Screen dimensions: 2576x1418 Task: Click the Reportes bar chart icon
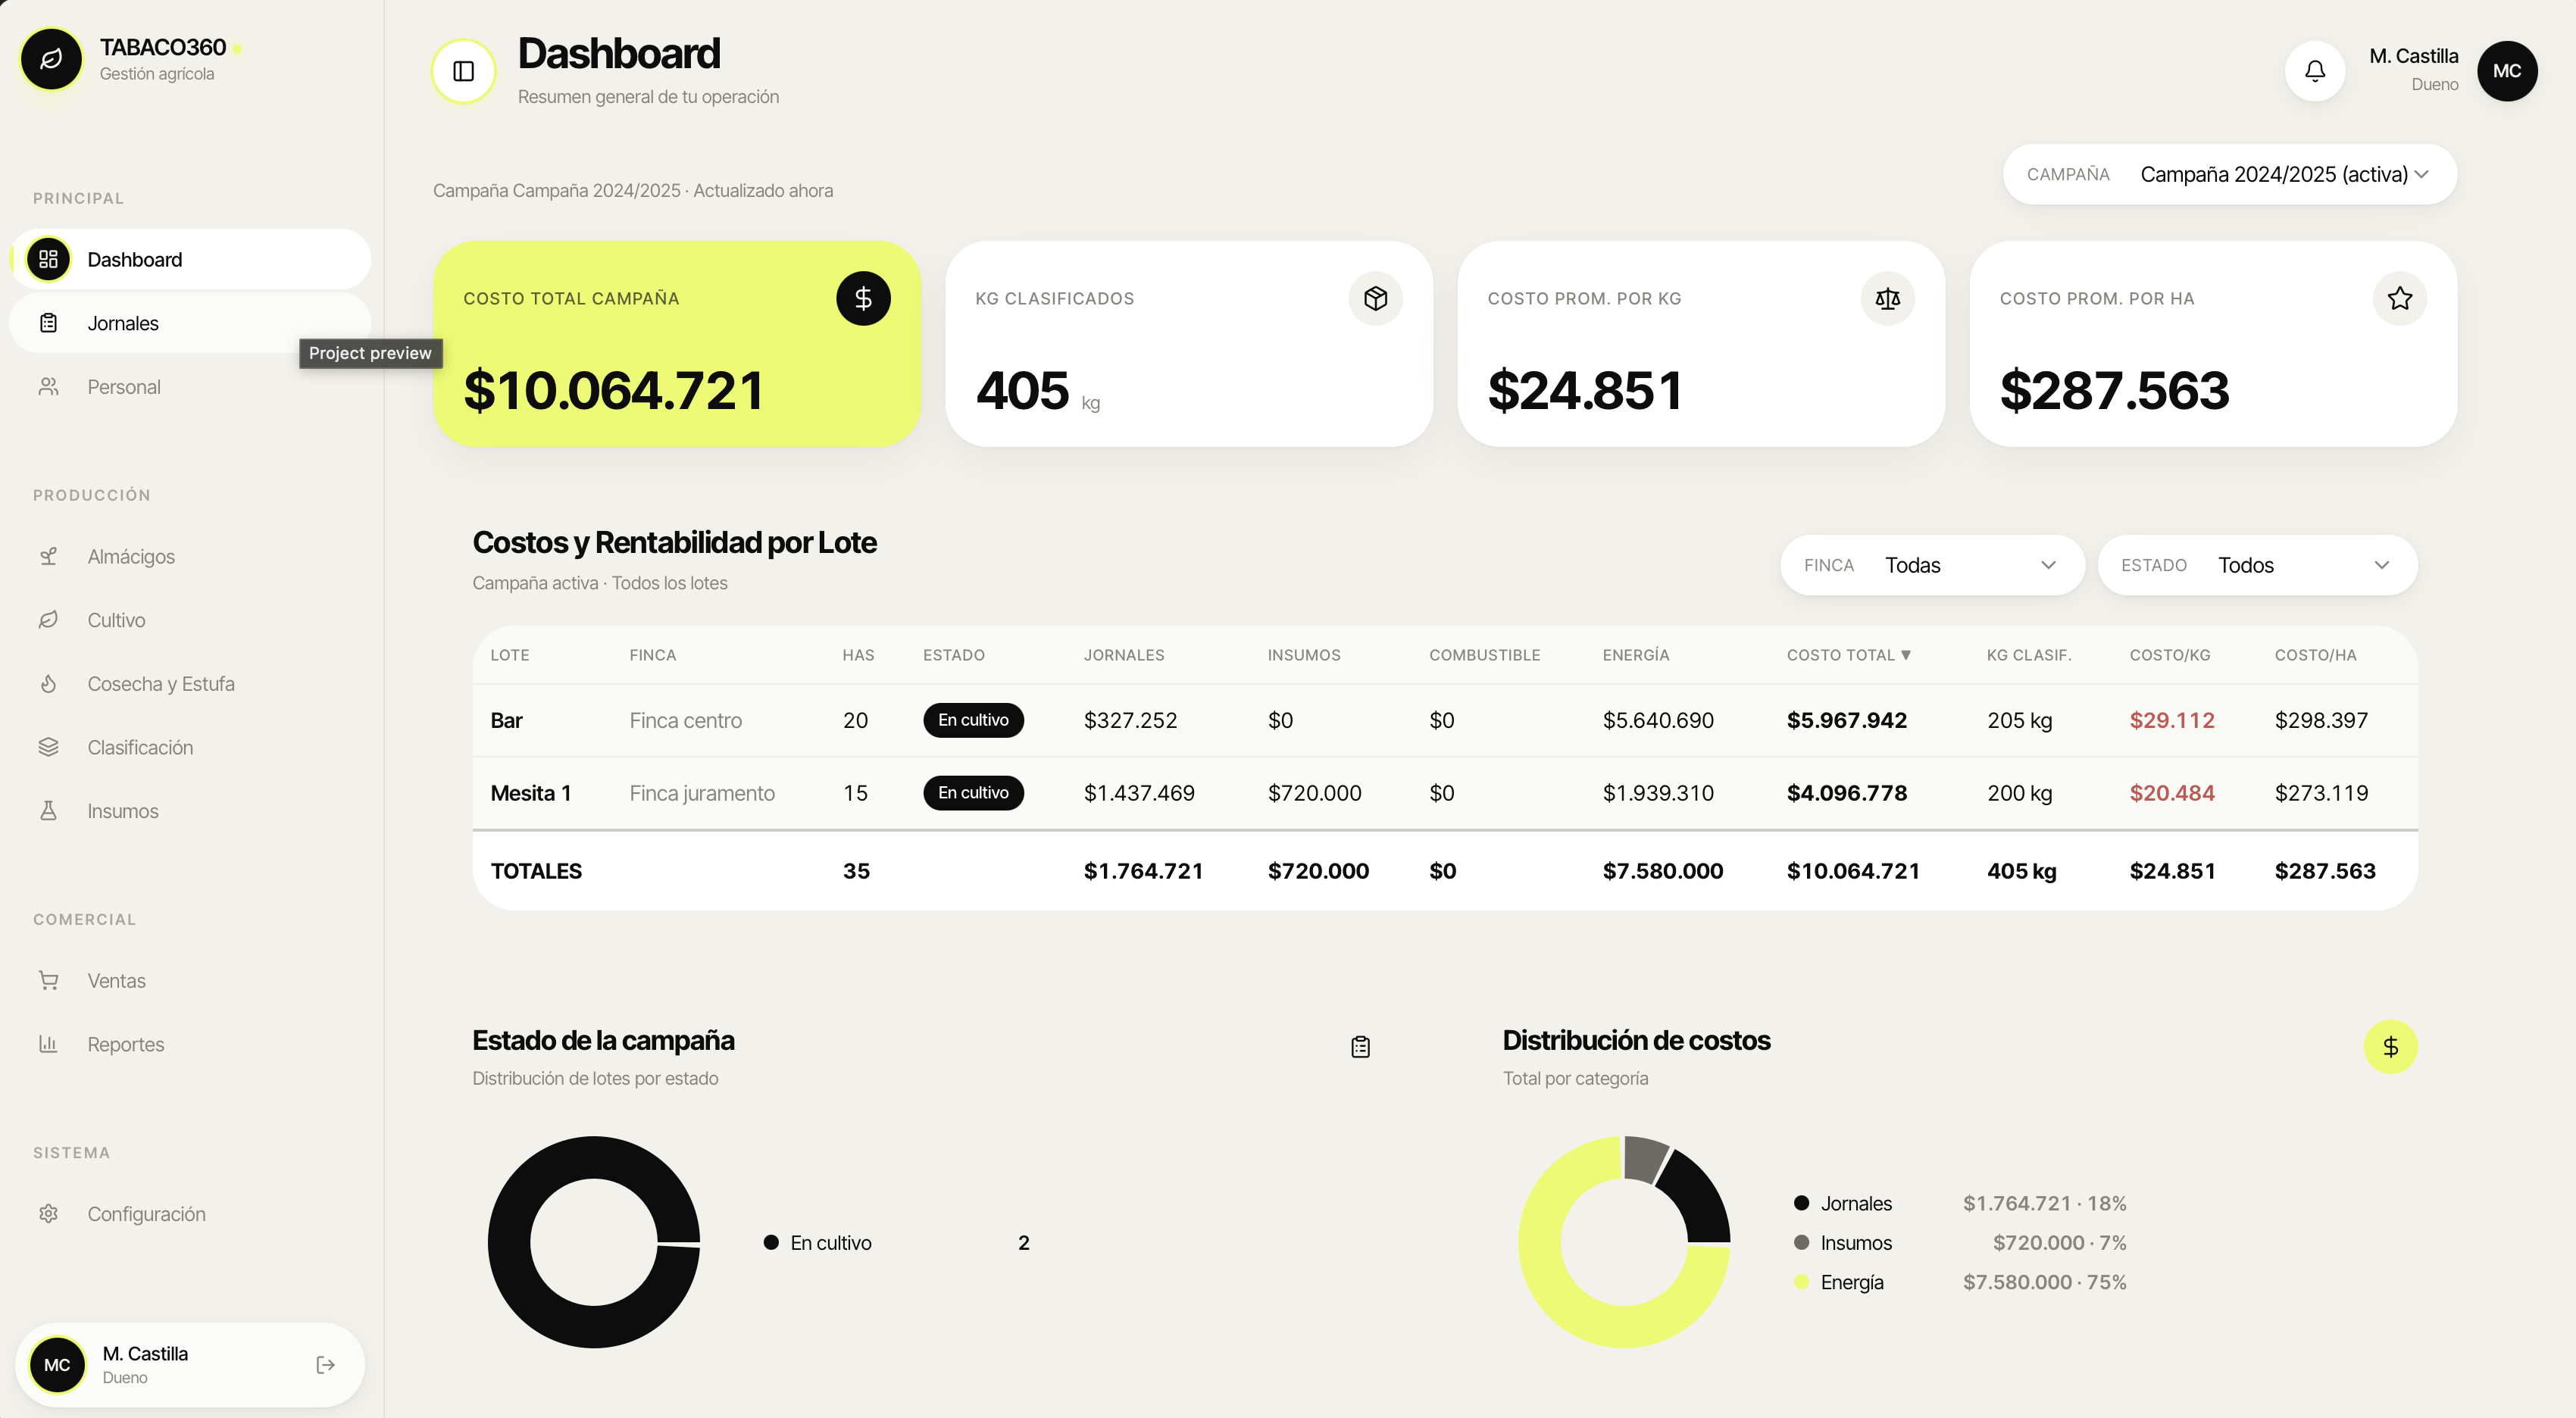click(48, 1044)
